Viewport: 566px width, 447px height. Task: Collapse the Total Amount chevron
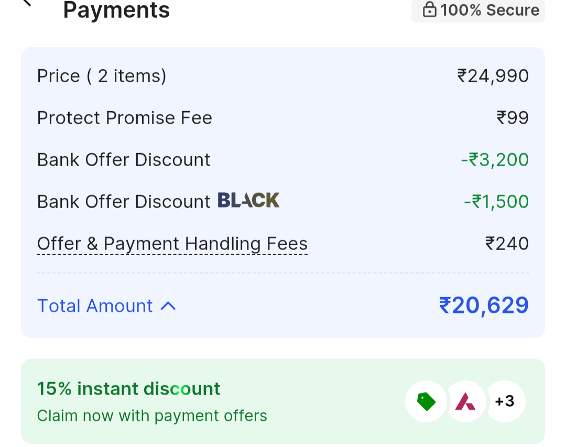tap(168, 306)
